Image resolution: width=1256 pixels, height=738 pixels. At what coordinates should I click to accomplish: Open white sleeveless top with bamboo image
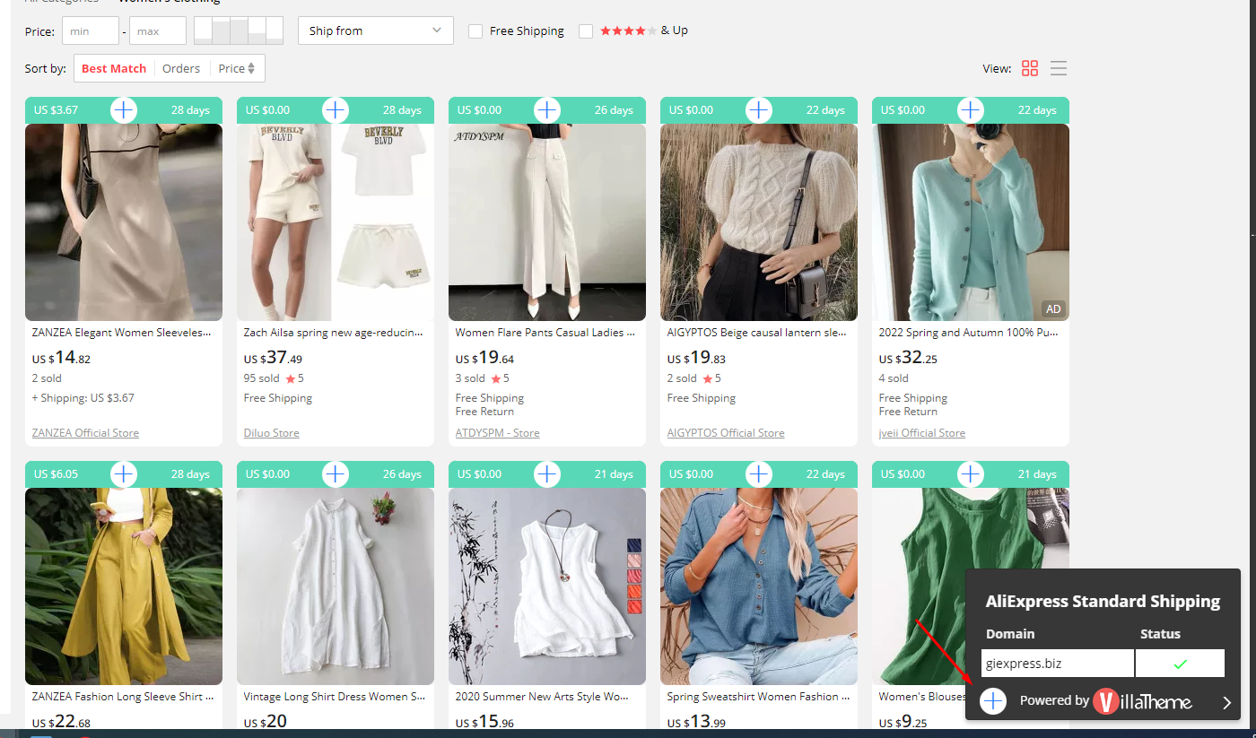tap(547, 586)
